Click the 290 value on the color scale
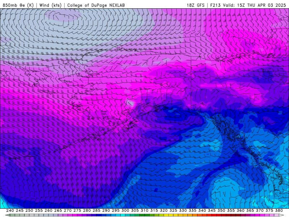 (106, 210)
